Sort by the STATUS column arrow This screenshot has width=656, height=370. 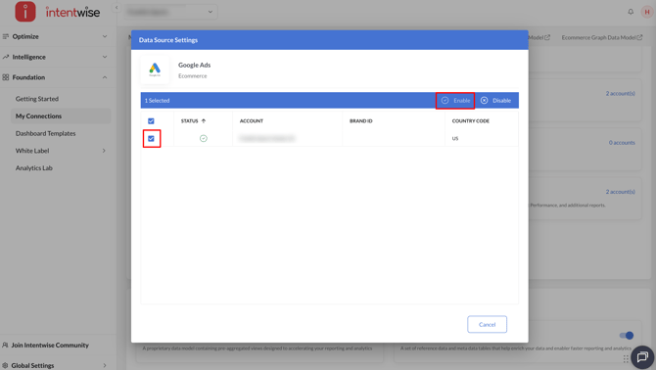point(204,121)
